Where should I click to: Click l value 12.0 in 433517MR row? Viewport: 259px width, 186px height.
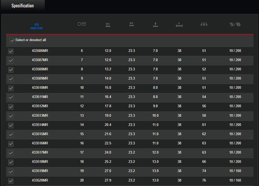point(155,153)
